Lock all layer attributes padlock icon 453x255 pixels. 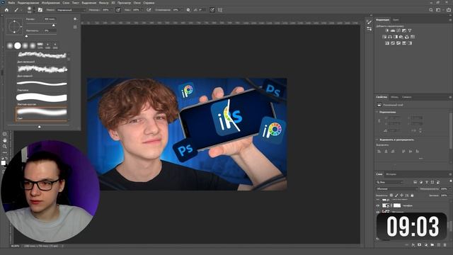pyautogui.click(x=412, y=195)
